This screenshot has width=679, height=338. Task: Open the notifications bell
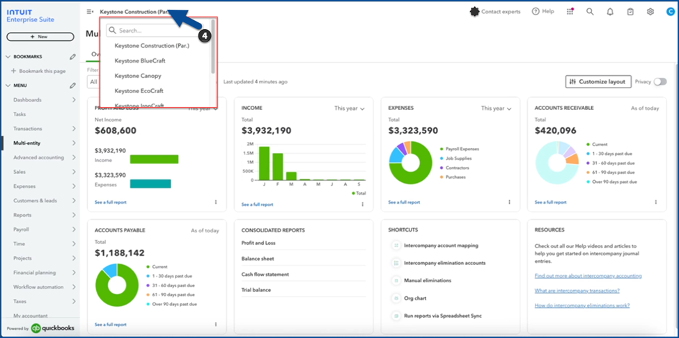coord(610,12)
